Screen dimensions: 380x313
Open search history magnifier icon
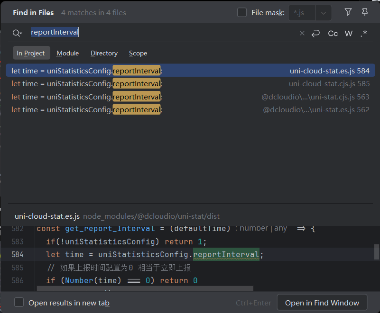[18, 33]
